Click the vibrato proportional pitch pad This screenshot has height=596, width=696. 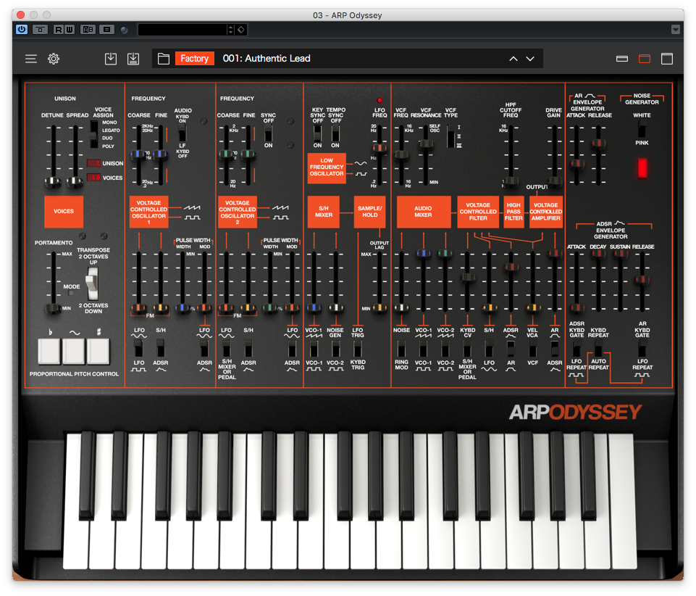[x=74, y=351]
